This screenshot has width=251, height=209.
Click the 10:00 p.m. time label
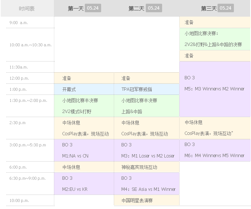click(x=19, y=200)
